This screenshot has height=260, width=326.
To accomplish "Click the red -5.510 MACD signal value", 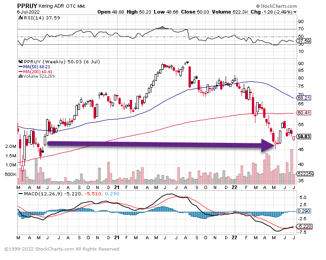I will point(93,194).
